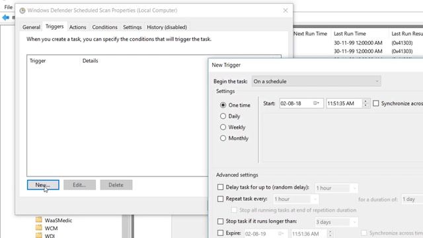Image resolution: width=423 pixels, height=238 pixels.
Task: Select the WCM folder in tree
Action: pos(52,228)
